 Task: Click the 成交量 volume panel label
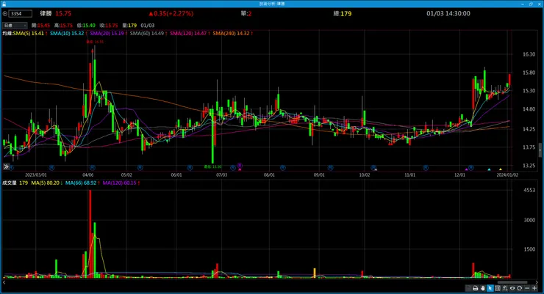[10, 183]
